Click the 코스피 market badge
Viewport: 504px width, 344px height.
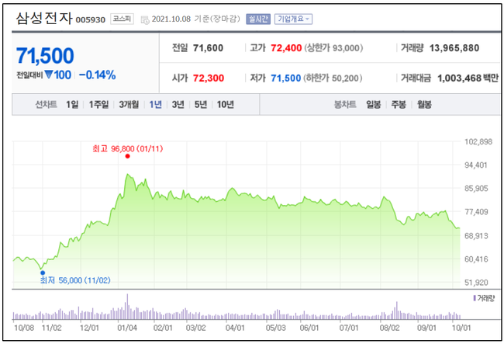pos(123,19)
